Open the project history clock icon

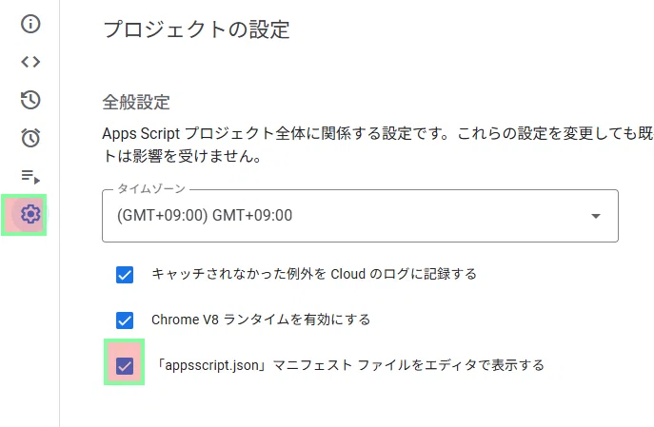(x=30, y=100)
